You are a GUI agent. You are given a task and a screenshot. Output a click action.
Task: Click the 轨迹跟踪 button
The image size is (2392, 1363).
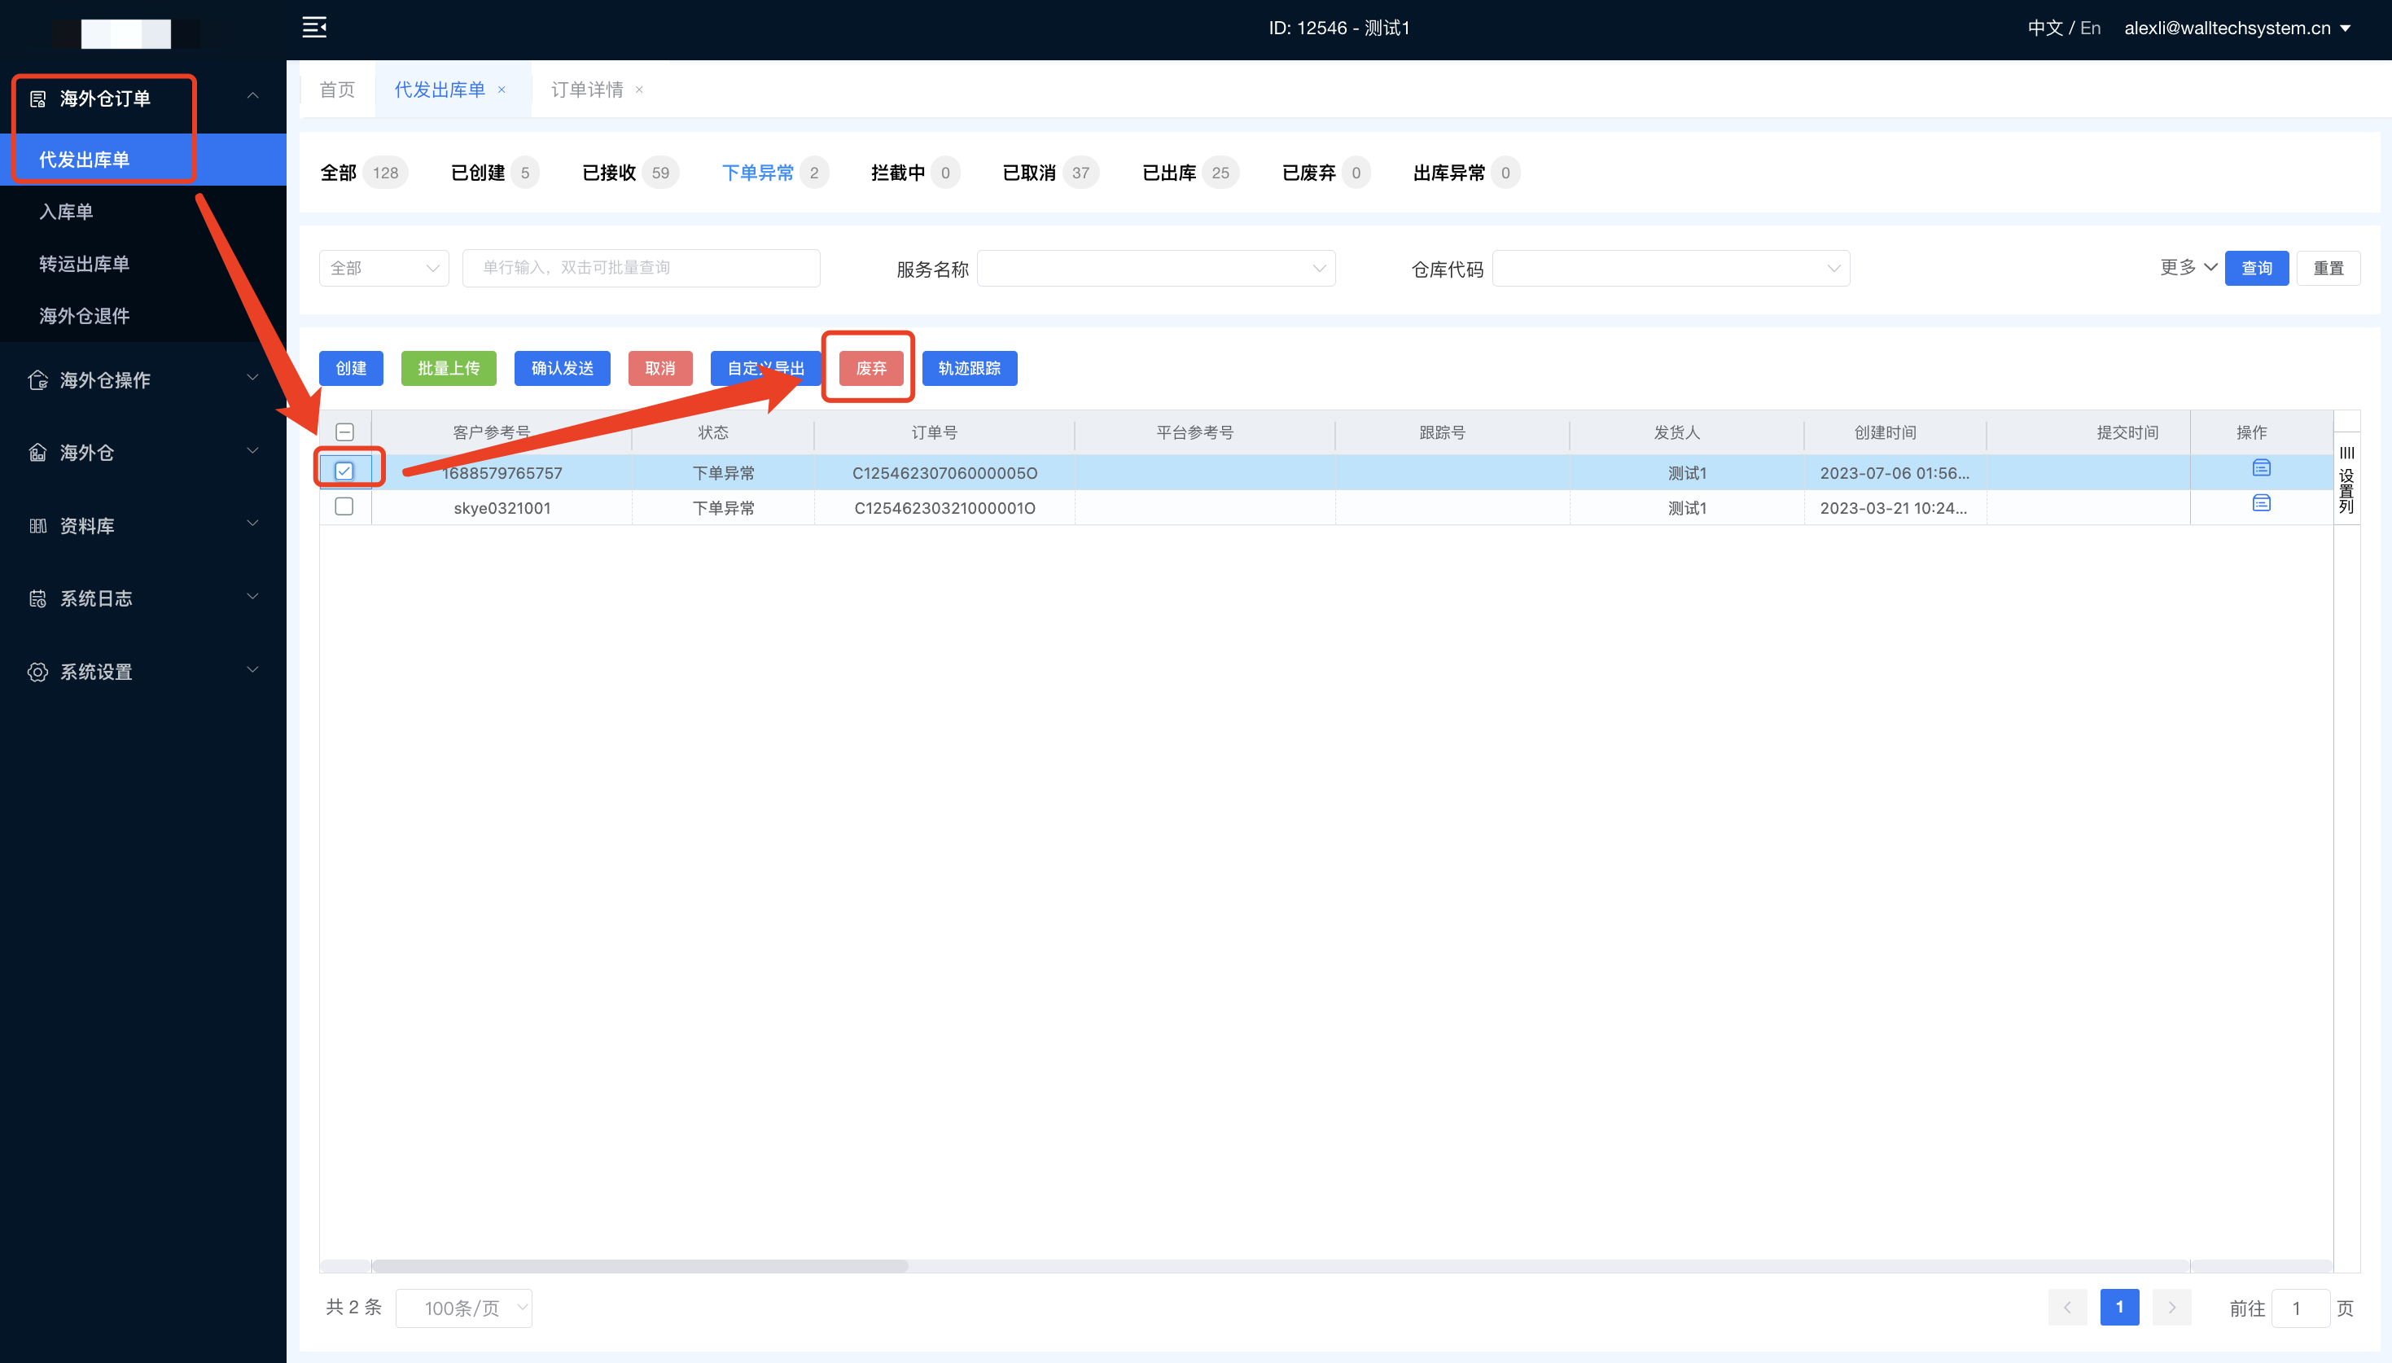tap(970, 369)
